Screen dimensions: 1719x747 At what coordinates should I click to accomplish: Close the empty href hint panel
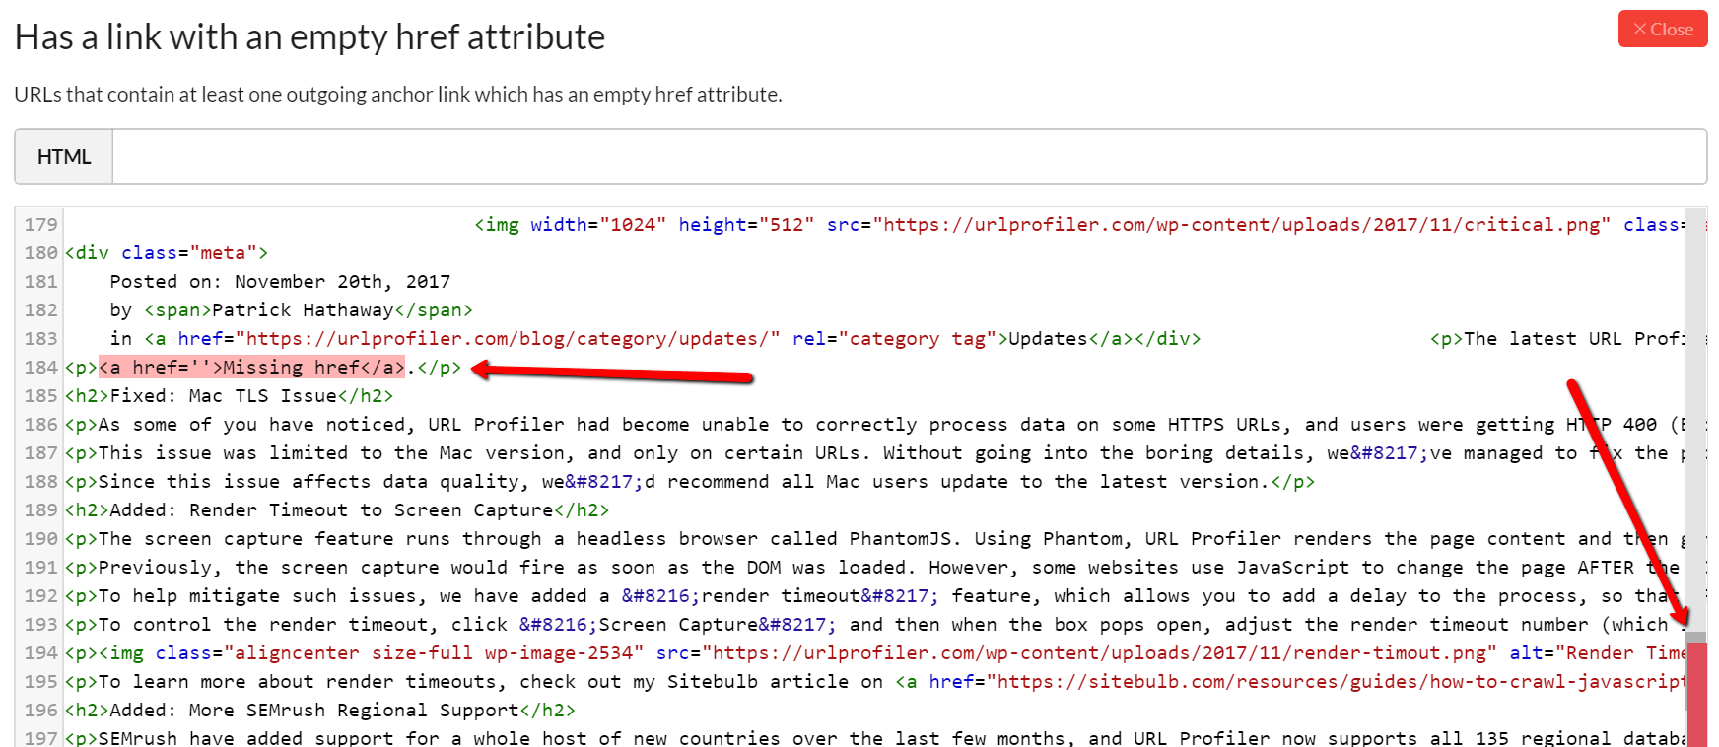[x=1662, y=30]
